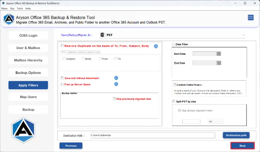Switch to the Notes duplicate tab
Viewport: 260px width, 152px height.
click(x=90, y=52)
